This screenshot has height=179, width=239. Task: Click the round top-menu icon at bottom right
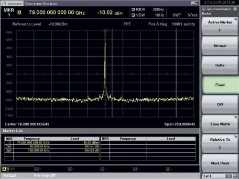click(235, 176)
